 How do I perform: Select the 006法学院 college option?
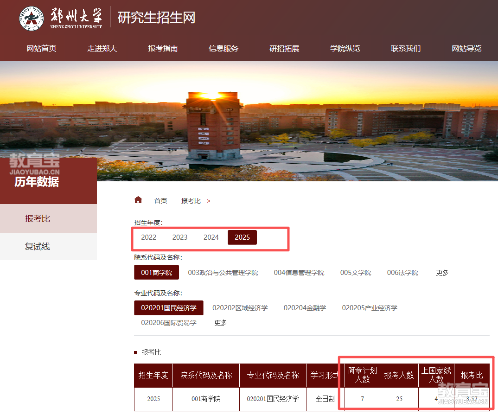[x=402, y=273]
